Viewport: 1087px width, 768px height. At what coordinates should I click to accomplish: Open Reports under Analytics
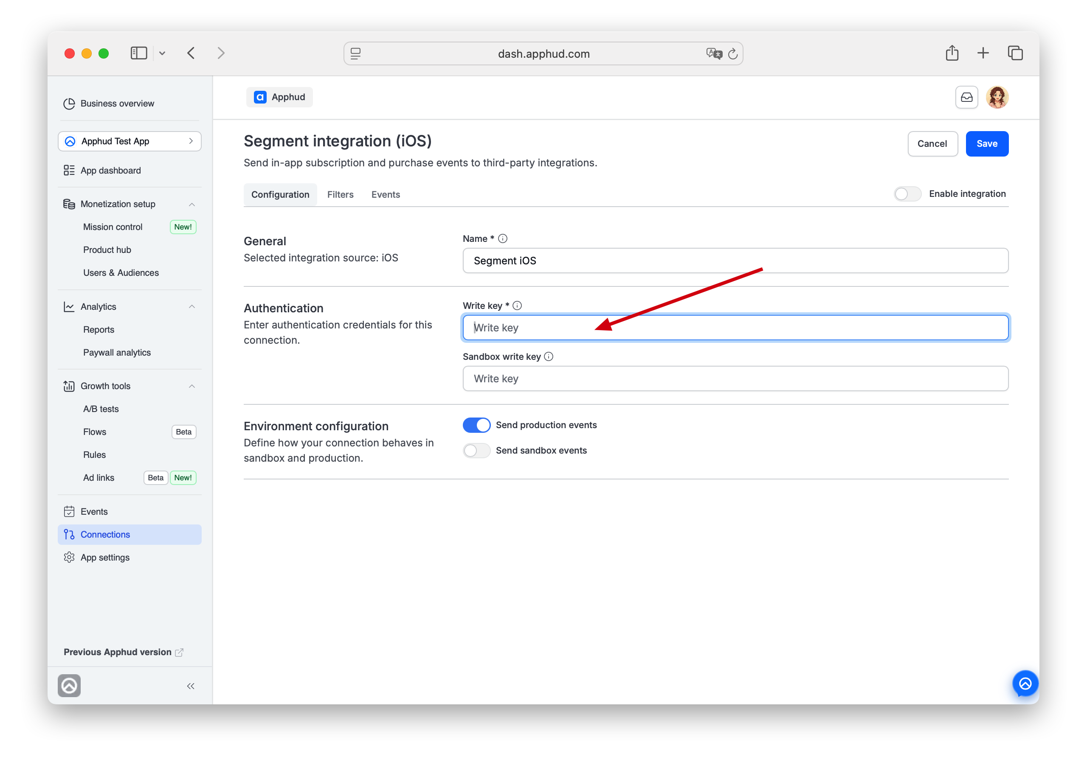click(x=99, y=330)
